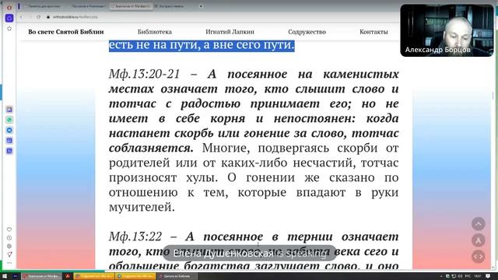Open the 'Библиотека' menu item
Screen dimensions: 498x280
pos(155,32)
